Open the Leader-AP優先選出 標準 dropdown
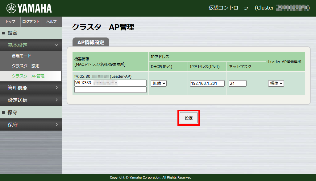The image size is (316, 181). (x=276, y=83)
